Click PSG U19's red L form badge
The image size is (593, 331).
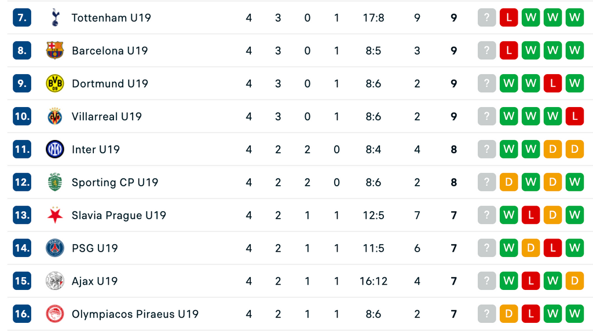(x=552, y=248)
